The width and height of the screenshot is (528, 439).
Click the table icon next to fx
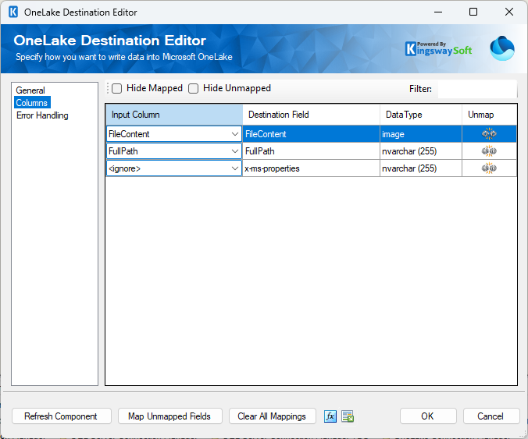pos(348,416)
